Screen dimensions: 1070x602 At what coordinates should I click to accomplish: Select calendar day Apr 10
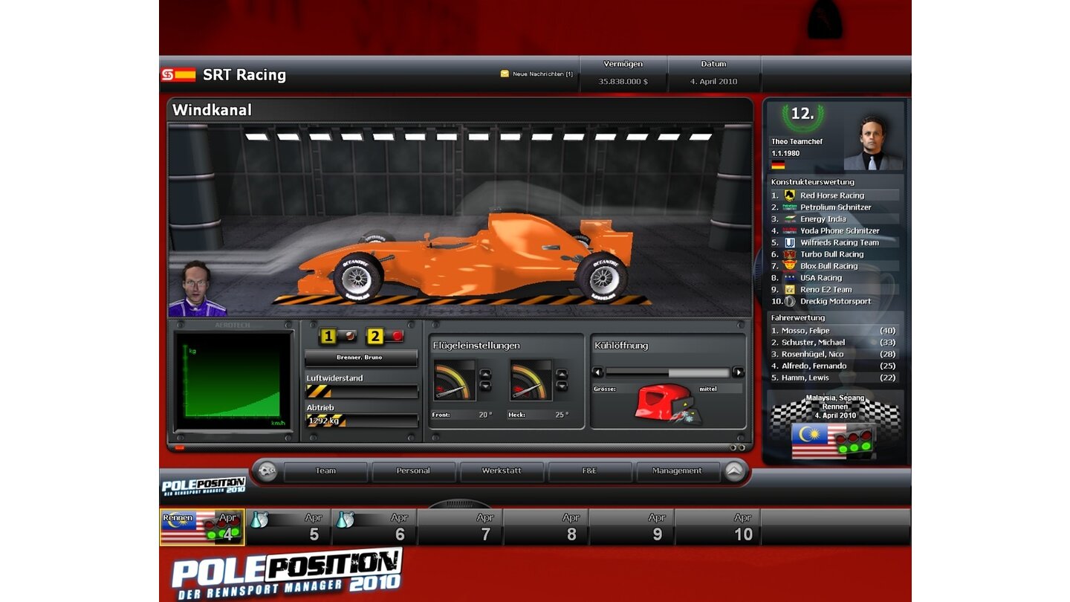pos(717,527)
